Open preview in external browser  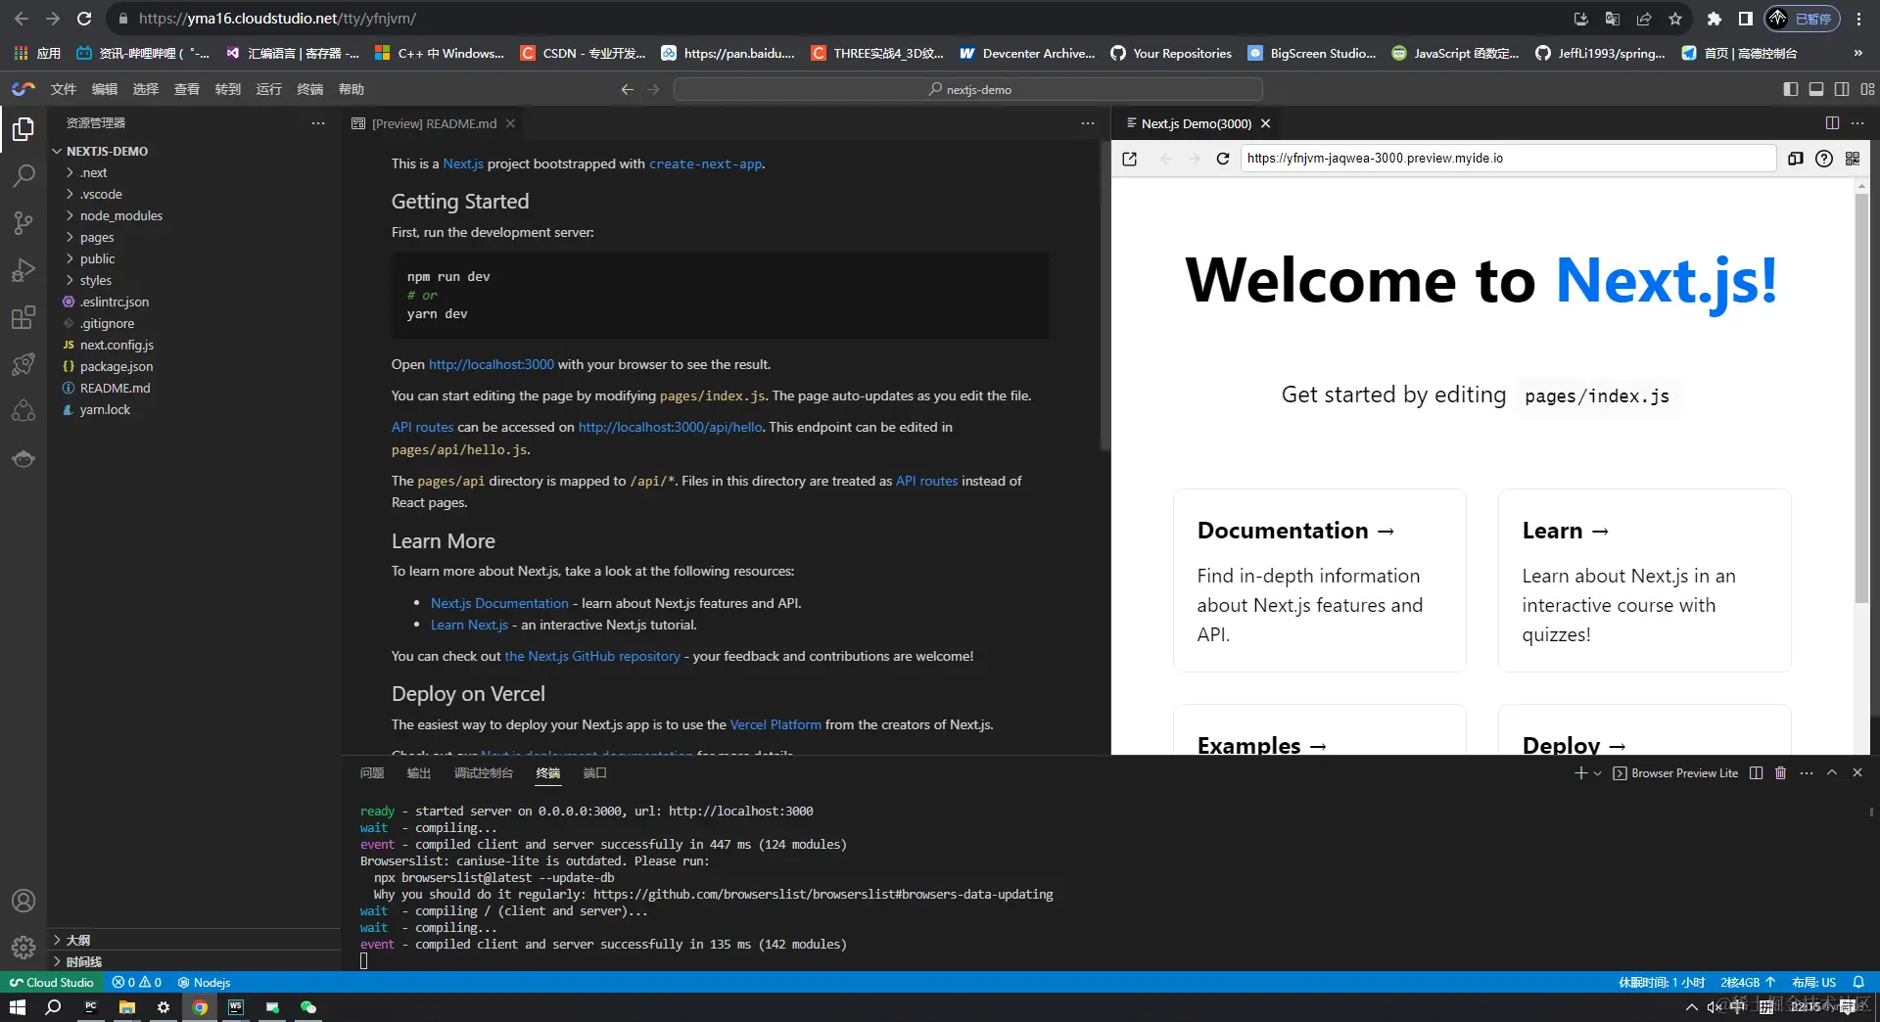click(1129, 158)
